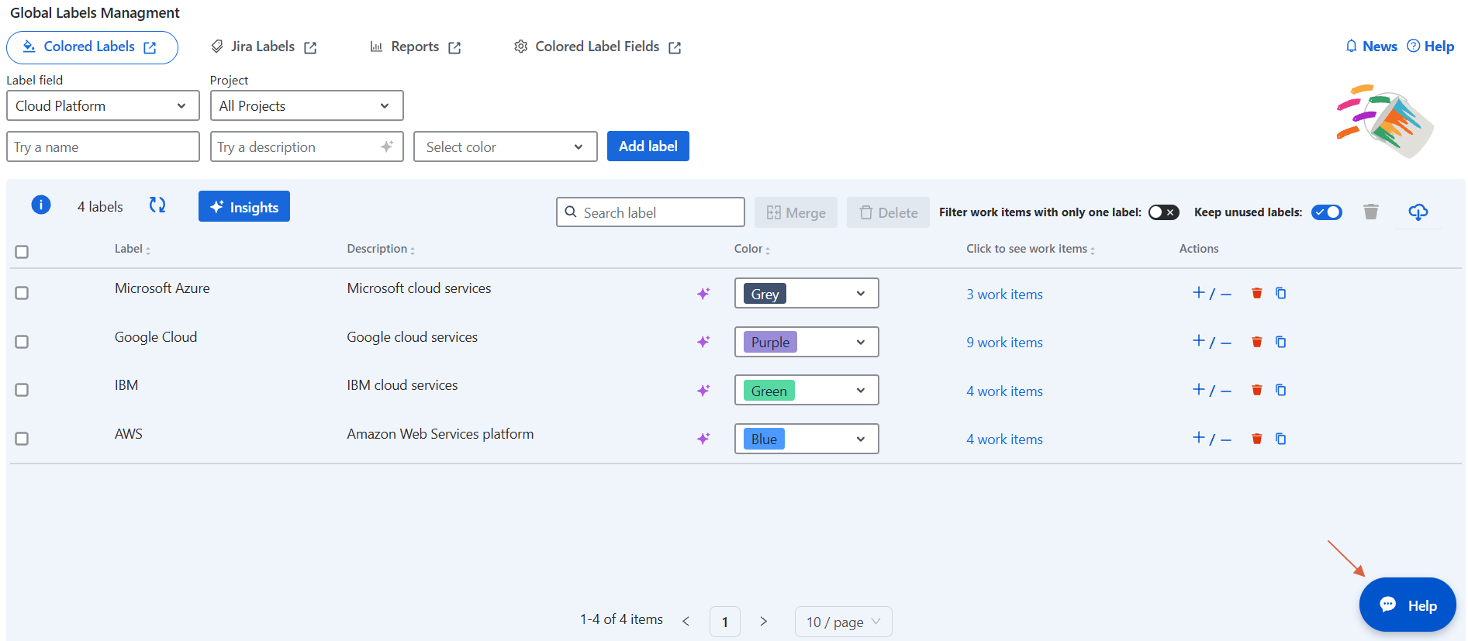
Task: Click the cloud download export icon
Action: 1418,212
